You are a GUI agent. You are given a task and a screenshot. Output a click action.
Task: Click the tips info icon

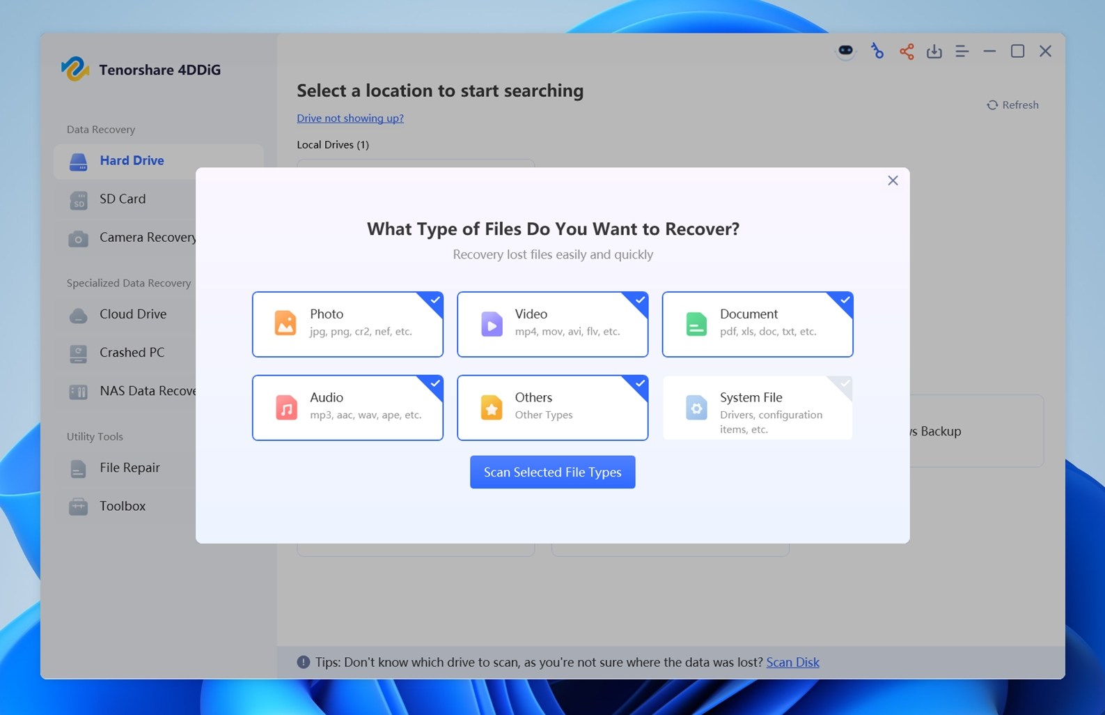pos(304,662)
